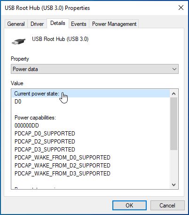Select the PDCAP_D2_SUPPORTED entry
Screen dimensions: 189x215
(x=45, y=142)
